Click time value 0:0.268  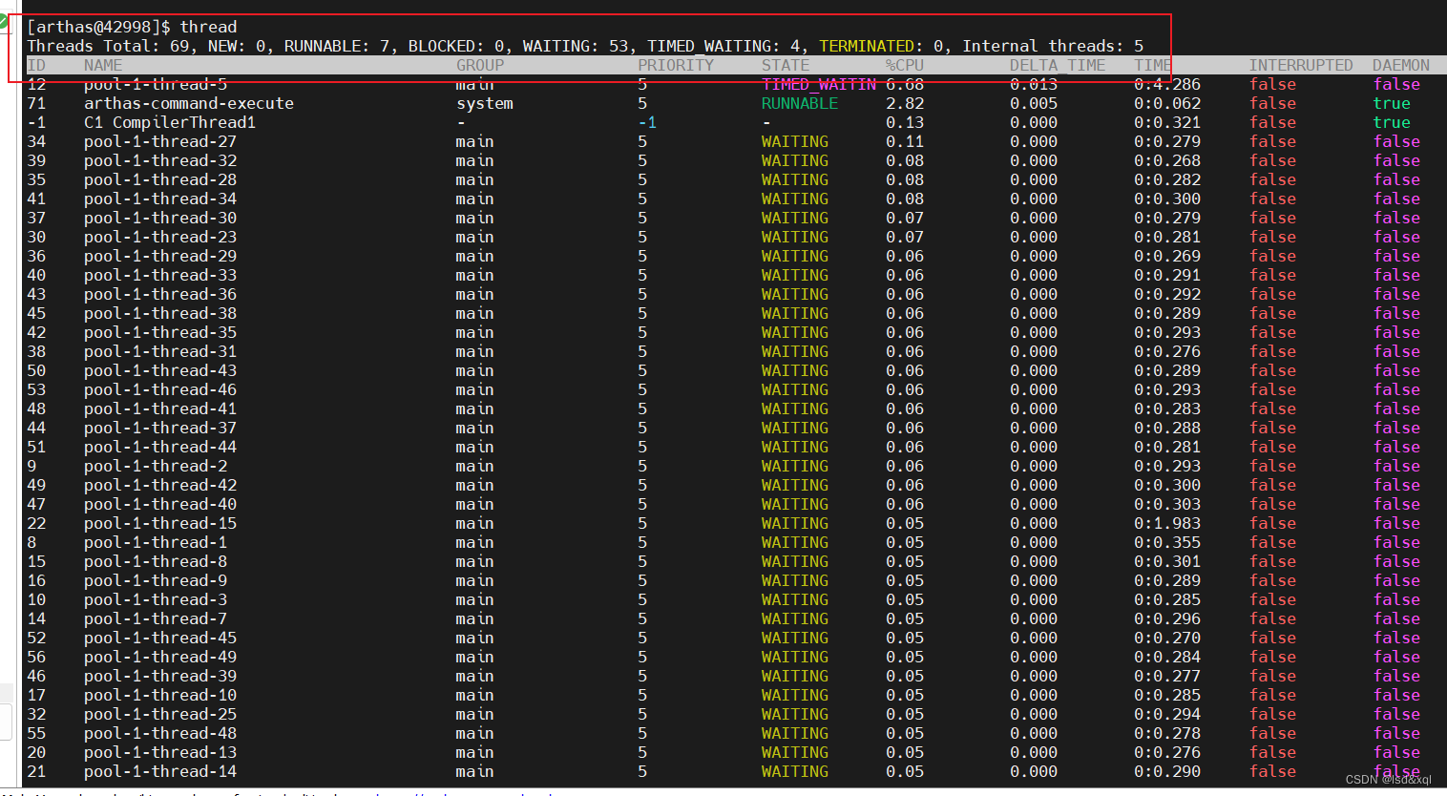[x=1167, y=160]
